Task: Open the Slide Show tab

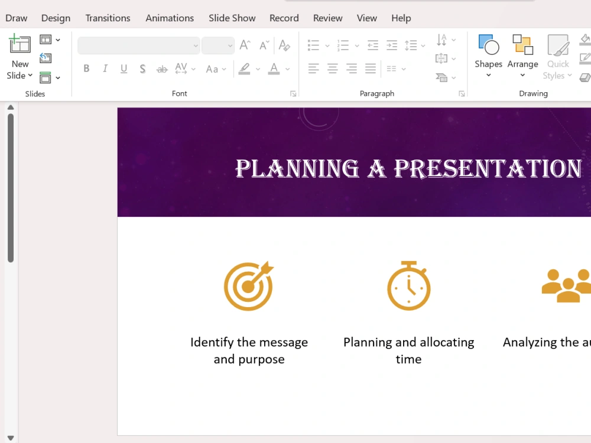Action: point(232,18)
